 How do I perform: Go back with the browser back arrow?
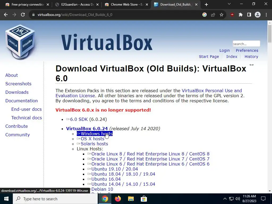(6, 15)
